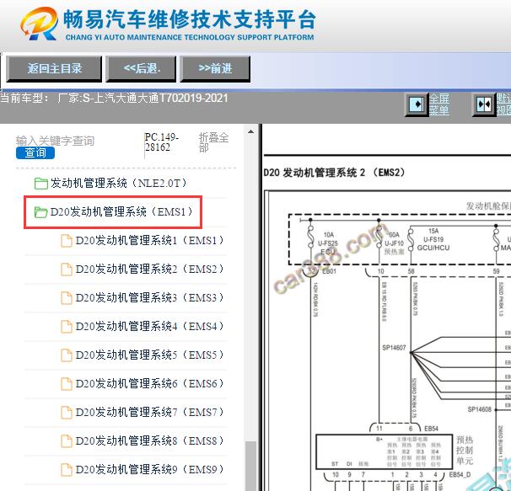
Task: Open D20发动机管理系统5（EMS5） document
Action: (x=149, y=355)
